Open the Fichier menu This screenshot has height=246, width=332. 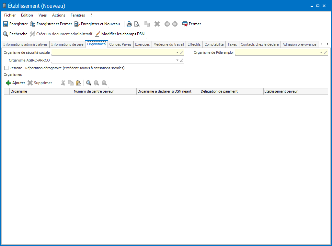coord(10,15)
